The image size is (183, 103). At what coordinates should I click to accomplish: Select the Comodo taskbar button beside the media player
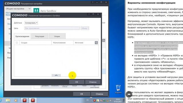25,100
